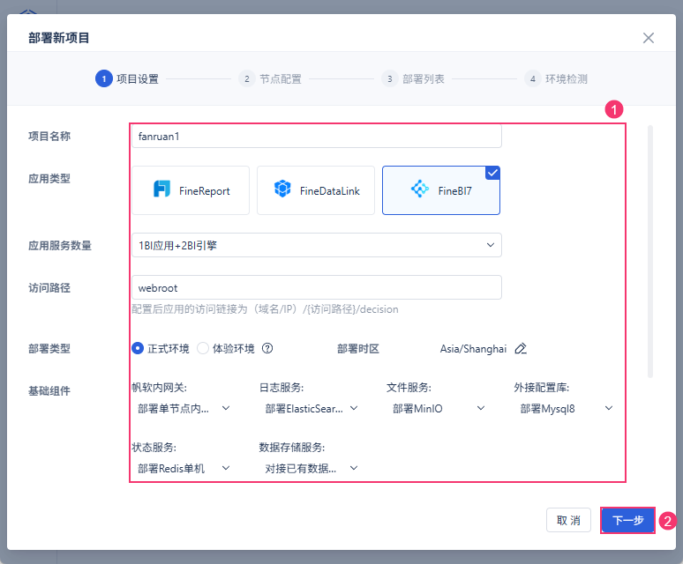The width and height of the screenshot is (683, 564).
Task: Click the 部署类型 label
Action: point(49,349)
